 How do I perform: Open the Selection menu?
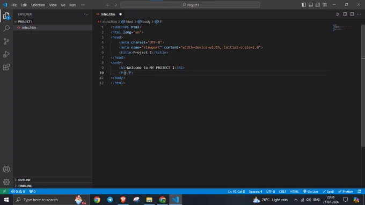38,5
